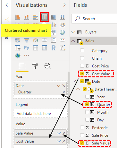Select the Filled map visual
Image resolution: width=117 pixels, height=148 pixels.
tap(18, 40)
